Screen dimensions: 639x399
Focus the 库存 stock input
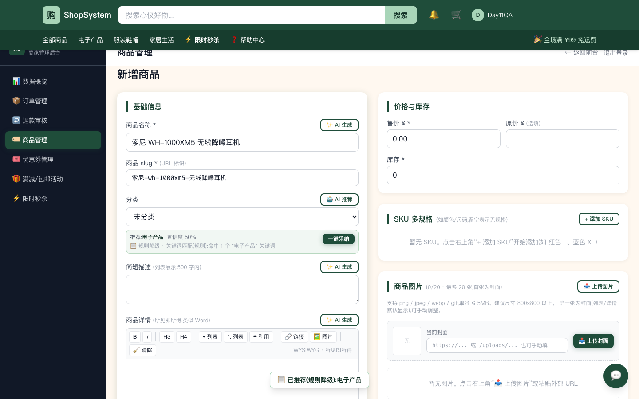click(x=503, y=175)
